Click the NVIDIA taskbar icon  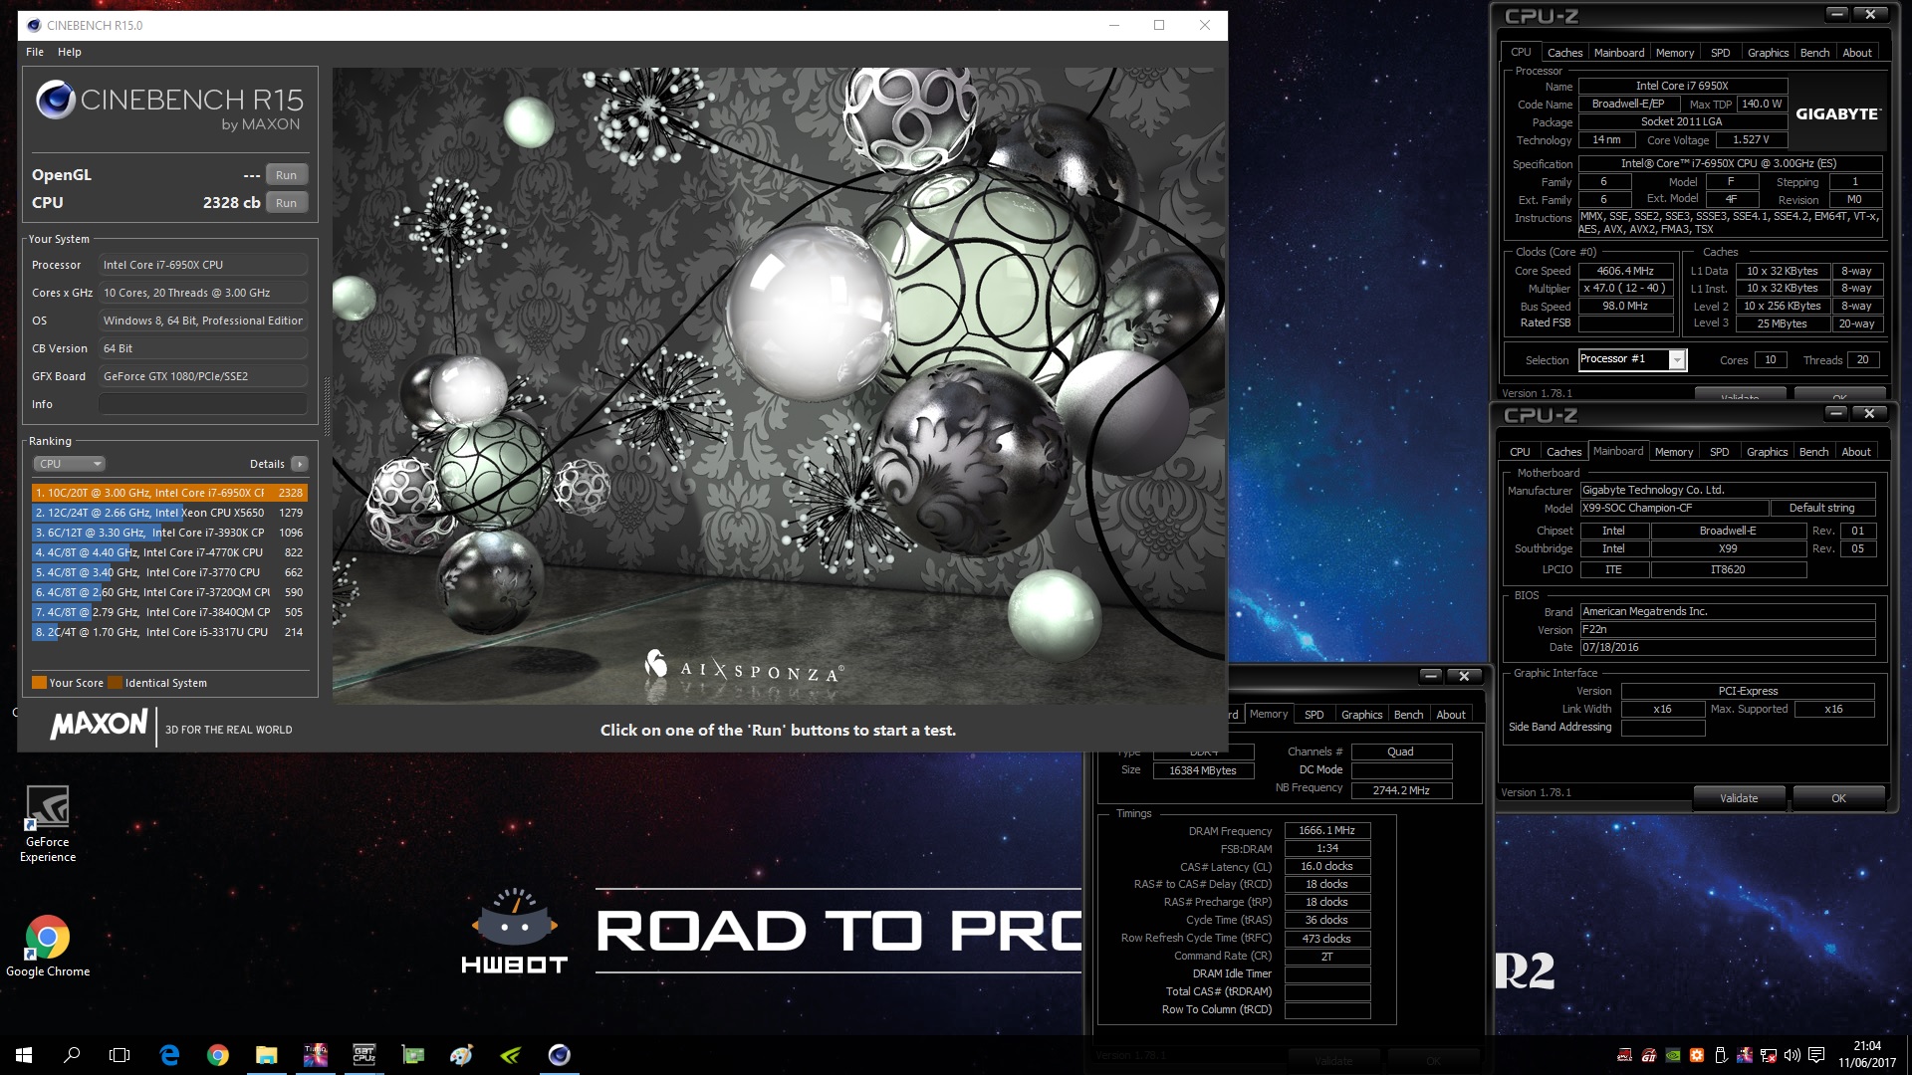tap(510, 1055)
